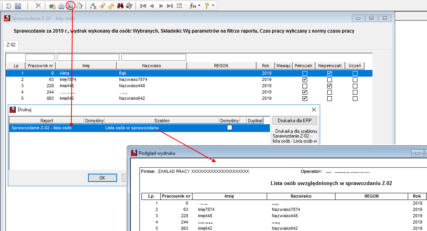
Task: Click Duplikat column header in Drukuj dialog
Action: coord(255,121)
